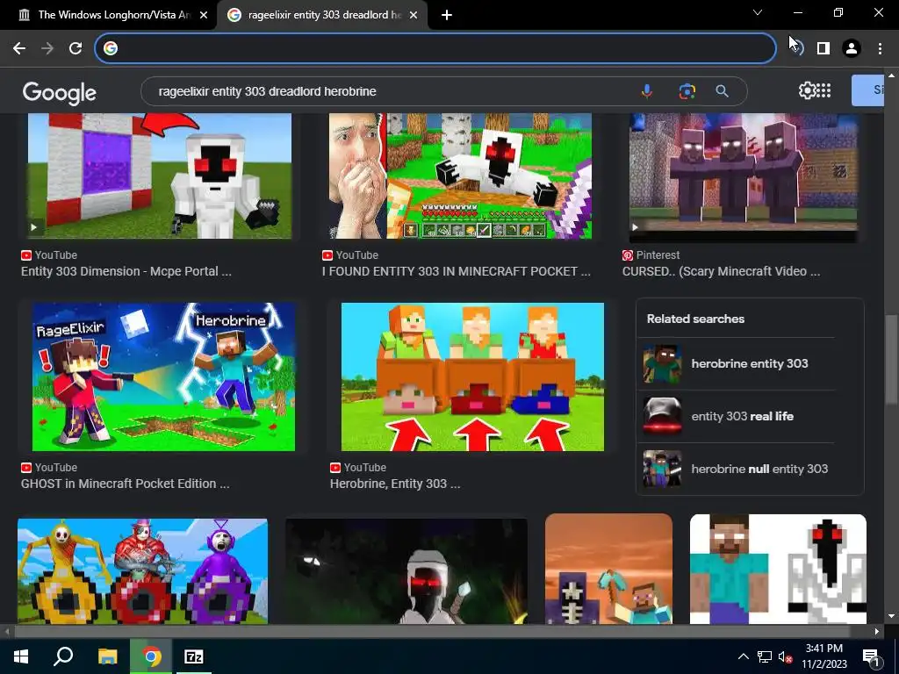This screenshot has height=674, width=899.
Task: Open Windows taskbar search
Action: pyautogui.click(x=63, y=656)
